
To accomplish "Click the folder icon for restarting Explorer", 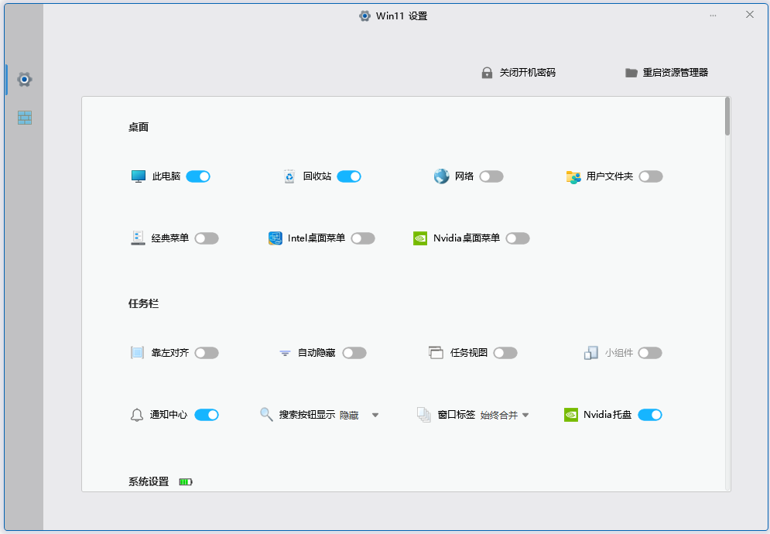I will point(631,73).
